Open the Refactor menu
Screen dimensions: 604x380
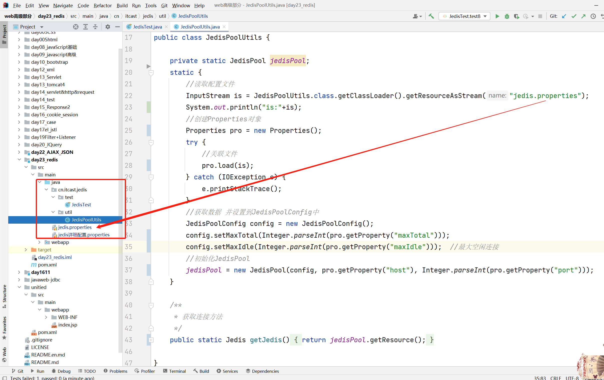(x=102, y=5)
